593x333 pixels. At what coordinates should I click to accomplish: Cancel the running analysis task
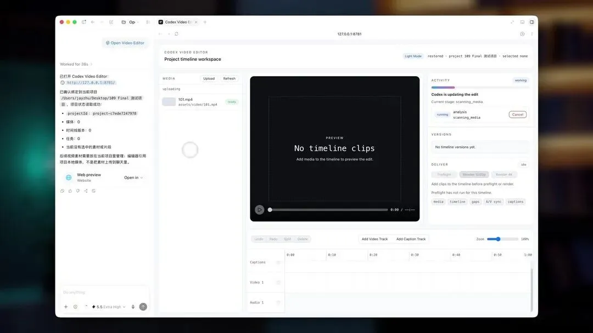[x=517, y=114]
